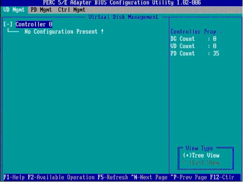
Task: Click the No Configuration Present ! row
Action: tap(64, 32)
